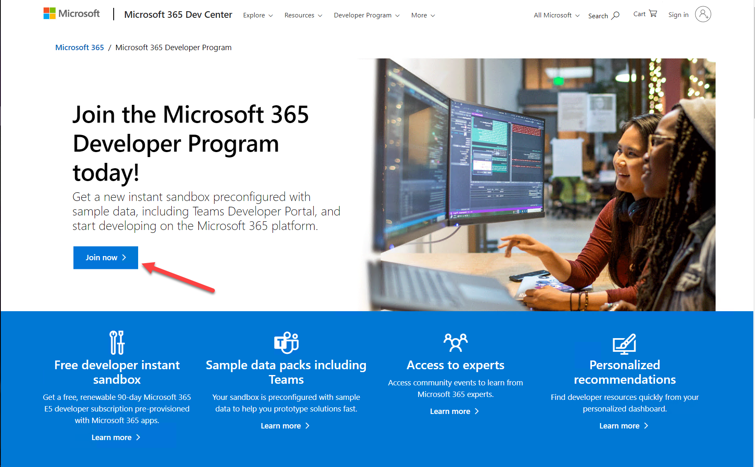The width and height of the screenshot is (755, 467).
Task: Click the Search magnifier icon
Action: 616,15
